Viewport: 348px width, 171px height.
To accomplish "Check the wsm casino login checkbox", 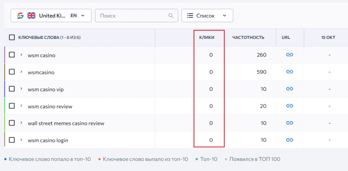I will 12,140.
